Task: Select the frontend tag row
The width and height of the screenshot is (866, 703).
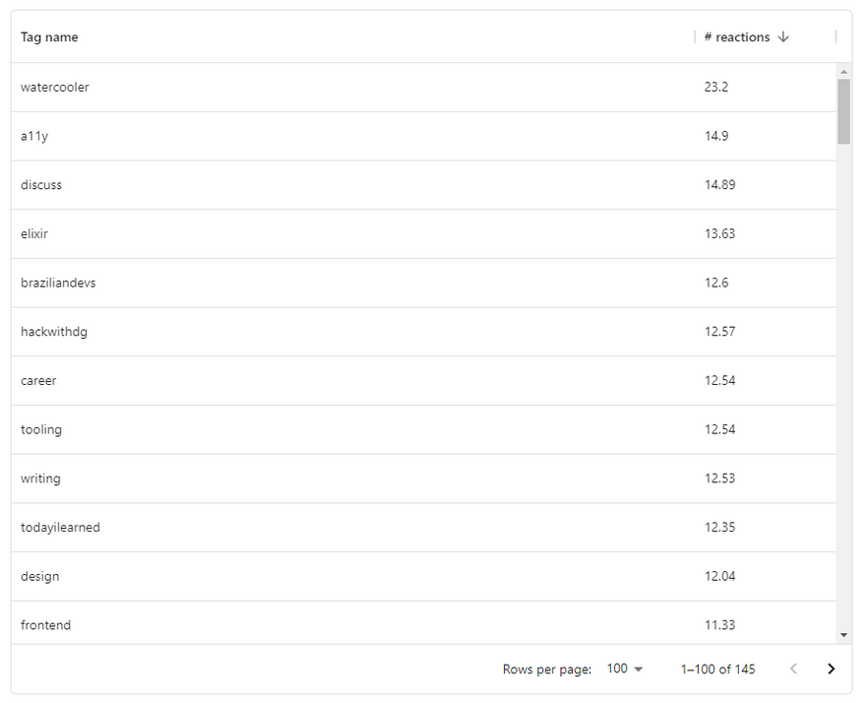Action: coord(423,623)
